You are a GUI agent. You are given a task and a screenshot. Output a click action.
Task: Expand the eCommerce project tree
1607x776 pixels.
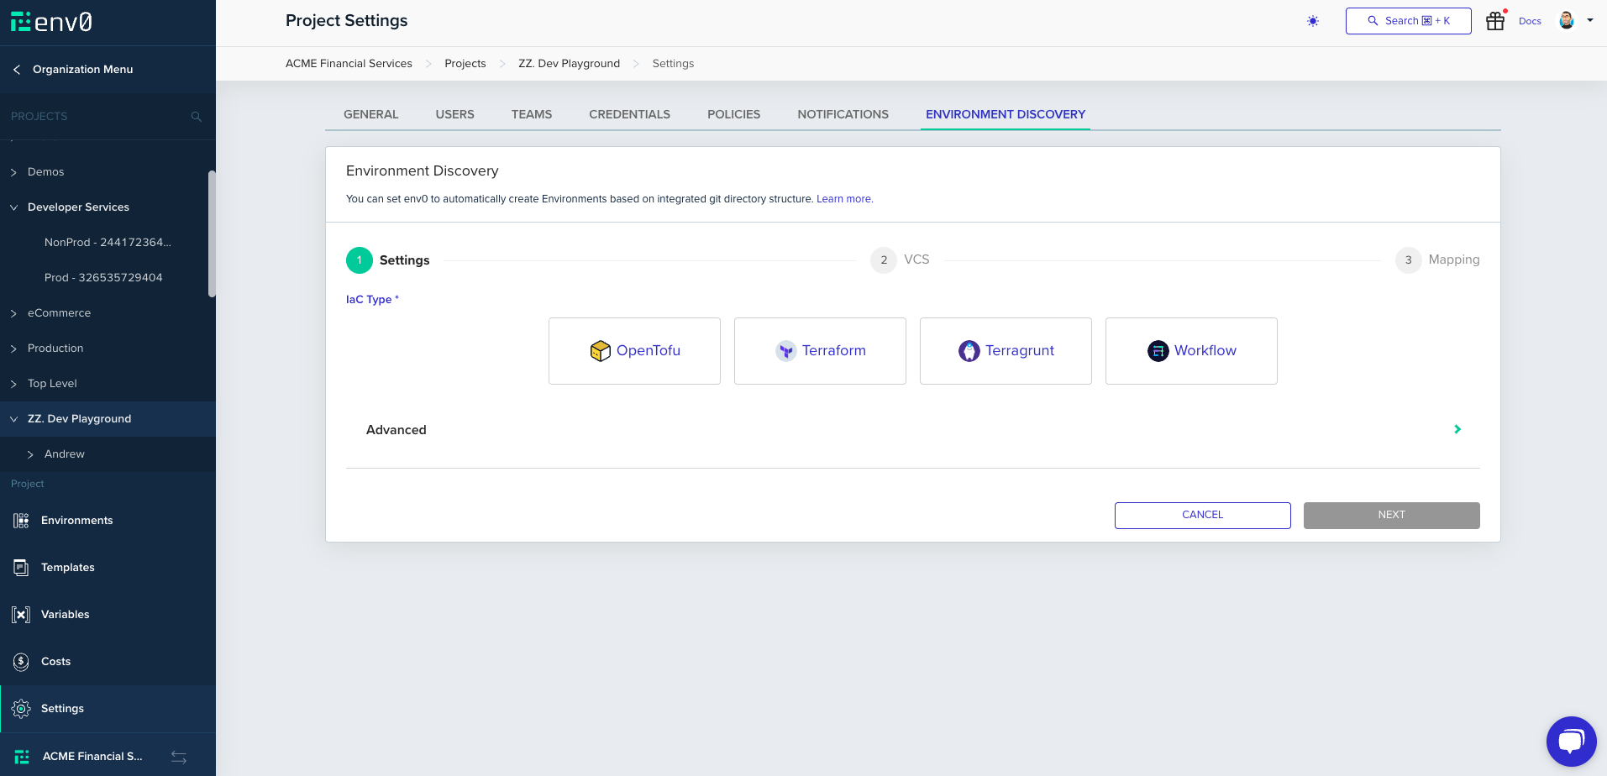click(13, 313)
